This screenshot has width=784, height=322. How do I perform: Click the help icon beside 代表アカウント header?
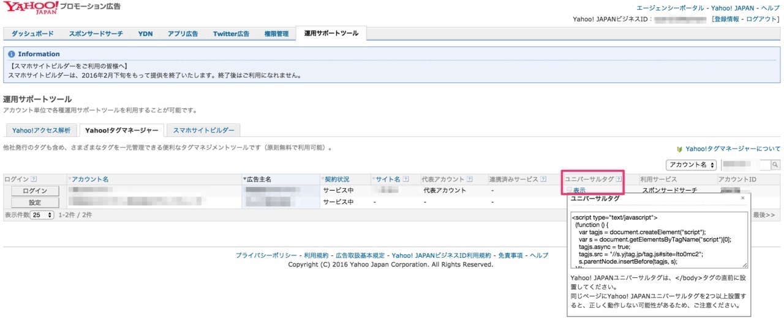[470, 179]
